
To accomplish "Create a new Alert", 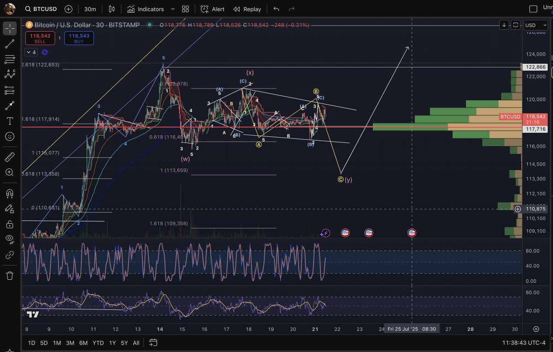I will [x=212, y=9].
